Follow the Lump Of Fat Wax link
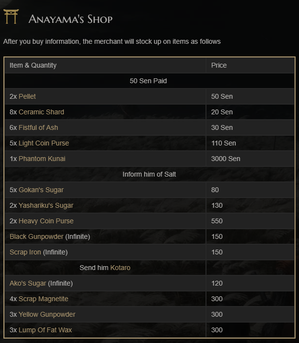This screenshot has height=343, width=299. pyautogui.click(x=45, y=330)
